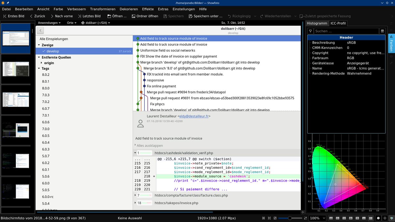Image resolution: width=395 pixels, height=222 pixels.
Task: Click the diamond icon before dolibarr (~/Git)
Action: [x=83, y=23]
